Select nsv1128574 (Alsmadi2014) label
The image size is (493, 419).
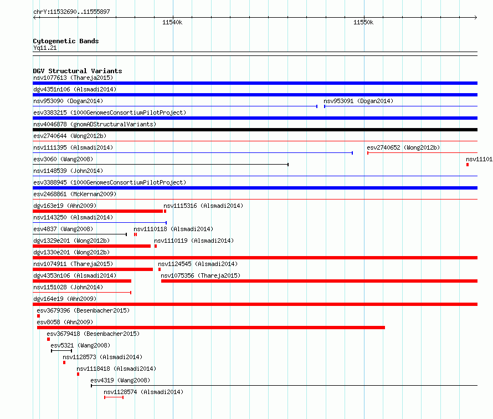click(x=143, y=392)
